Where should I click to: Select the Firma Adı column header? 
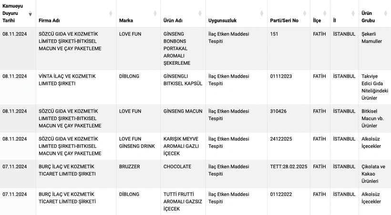click(x=76, y=13)
